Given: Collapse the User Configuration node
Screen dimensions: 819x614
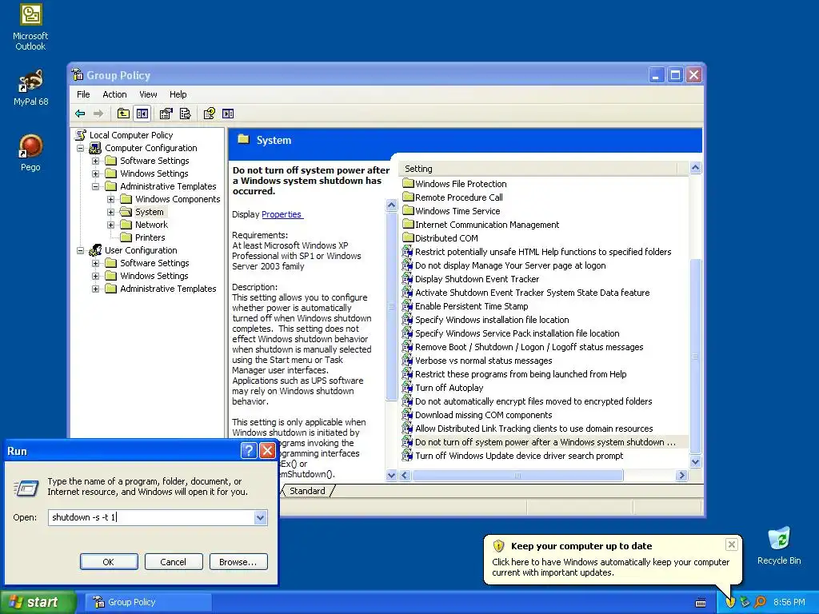Looking at the screenshot, I should tap(81, 250).
